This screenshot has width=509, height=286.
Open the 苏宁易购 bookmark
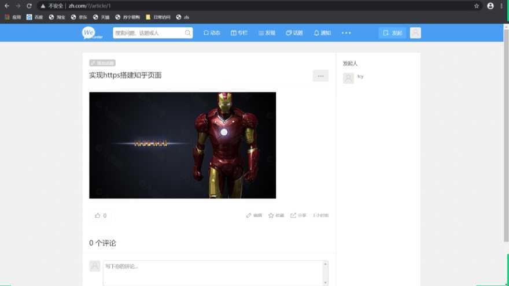pyautogui.click(x=127, y=17)
